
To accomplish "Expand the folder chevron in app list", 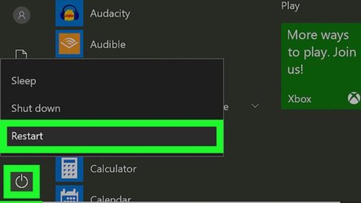I will pos(255,106).
